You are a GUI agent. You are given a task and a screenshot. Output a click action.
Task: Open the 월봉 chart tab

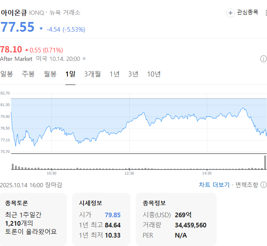50,74
